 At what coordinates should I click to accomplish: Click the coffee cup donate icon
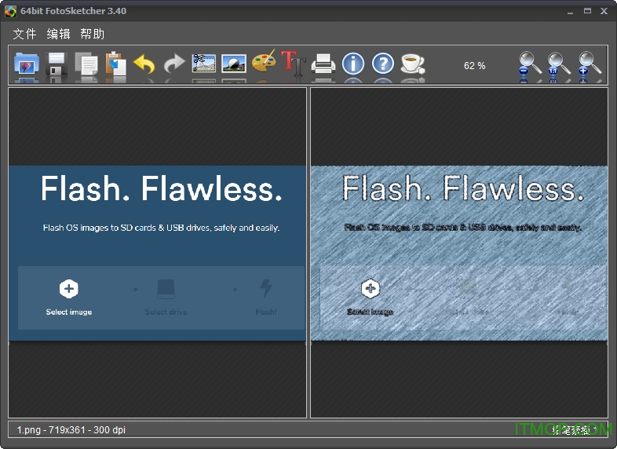(x=412, y=64)
